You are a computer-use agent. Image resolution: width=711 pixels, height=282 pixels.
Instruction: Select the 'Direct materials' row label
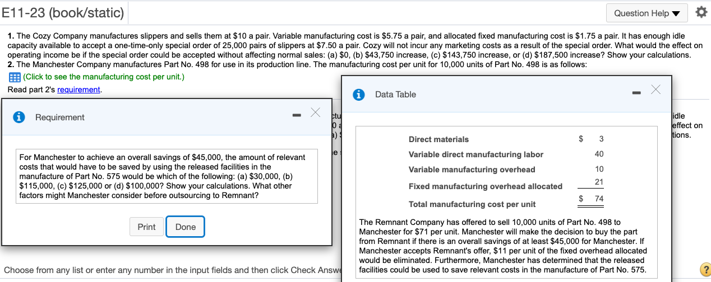pyautogui.click(x=438, y=139)
